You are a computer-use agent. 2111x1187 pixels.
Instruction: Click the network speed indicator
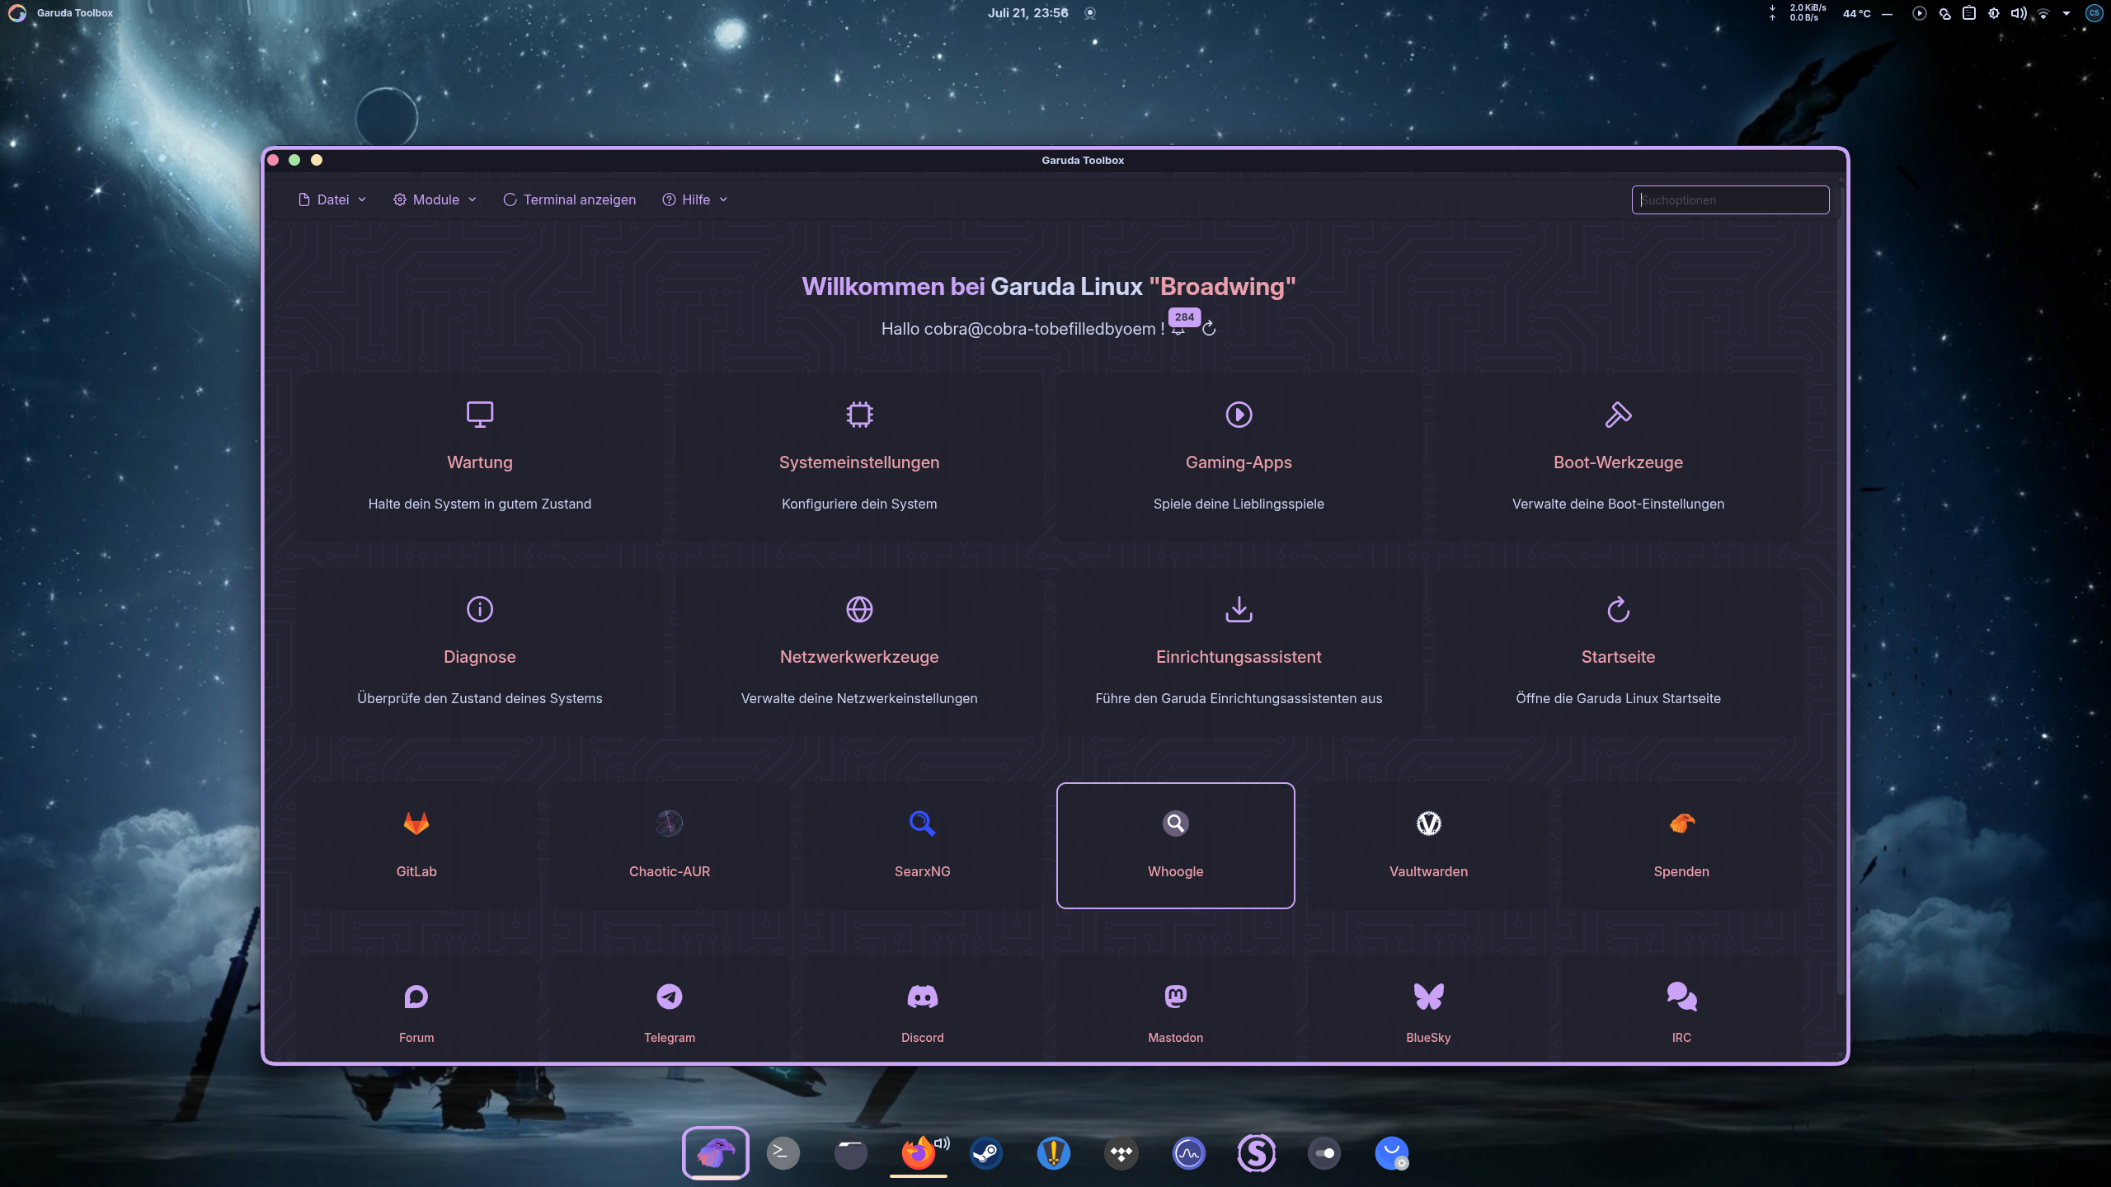point(1798,12)
